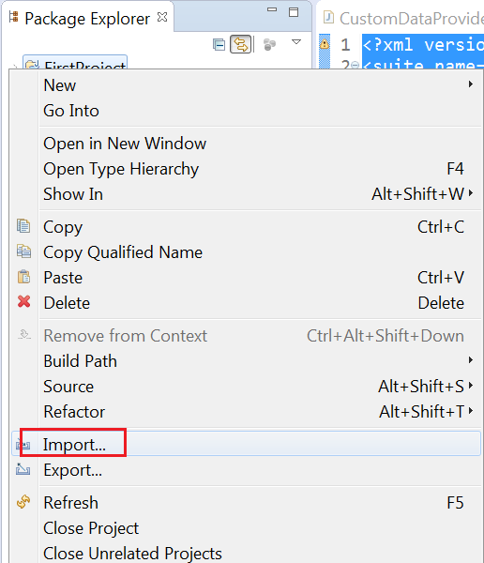This screenshot has height=563, width=484.
Task: Click the Focus on Active Task icon
Action: (269, 45)
